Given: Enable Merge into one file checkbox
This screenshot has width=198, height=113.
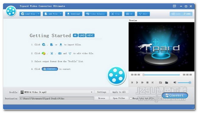Looking at the screenshot, I should [131, 98].
